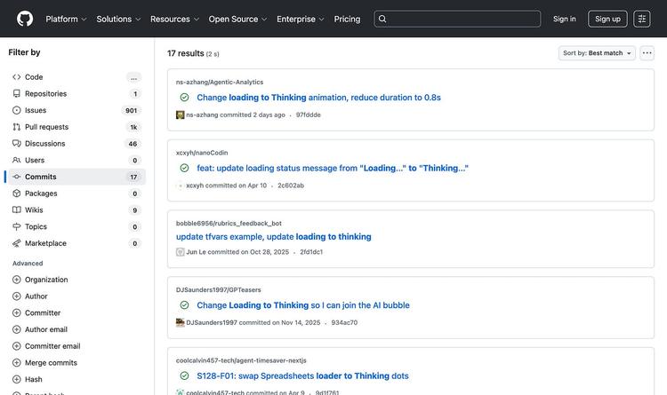This screenshot has height=395, width=667.
Task: View check status for GPTeasers commit
Action: pos(184,305)
